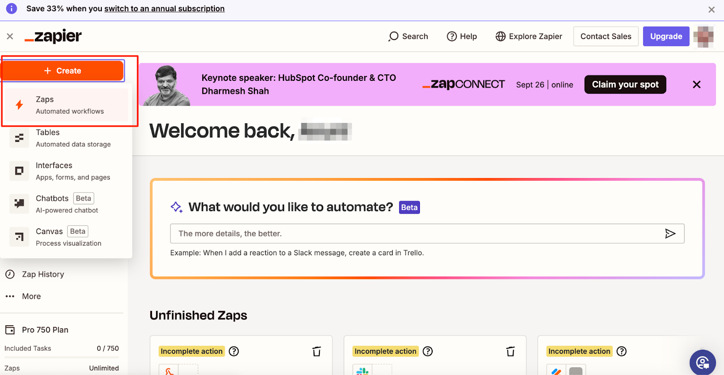This screenshot has height=375, width=724.
Task: Open the Slack app icon in second card
Action: click(362, 370)
